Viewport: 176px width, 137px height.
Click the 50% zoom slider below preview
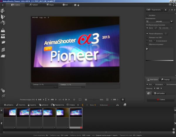point(93,99)
